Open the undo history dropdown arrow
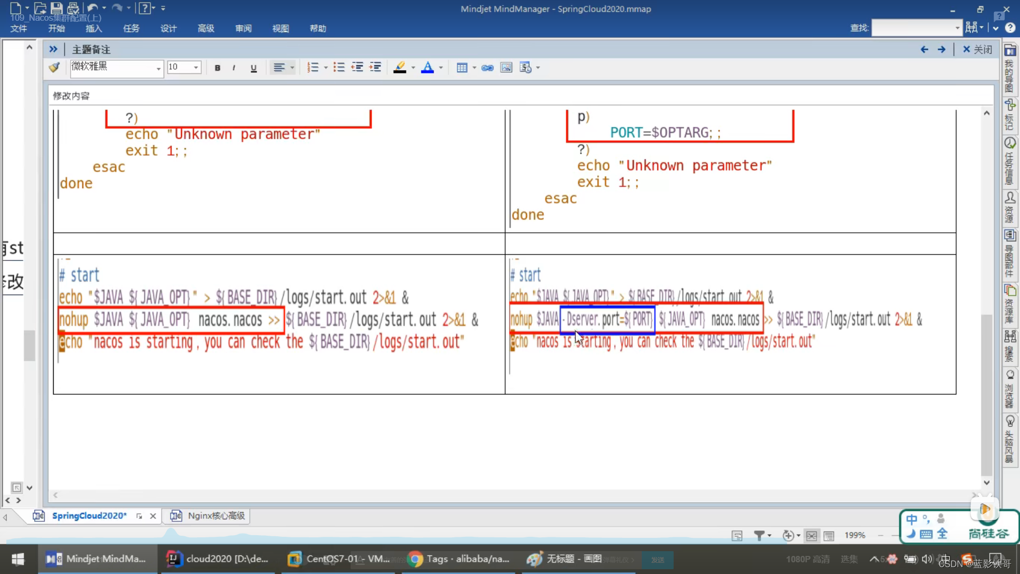 click(x=104, y=9)
